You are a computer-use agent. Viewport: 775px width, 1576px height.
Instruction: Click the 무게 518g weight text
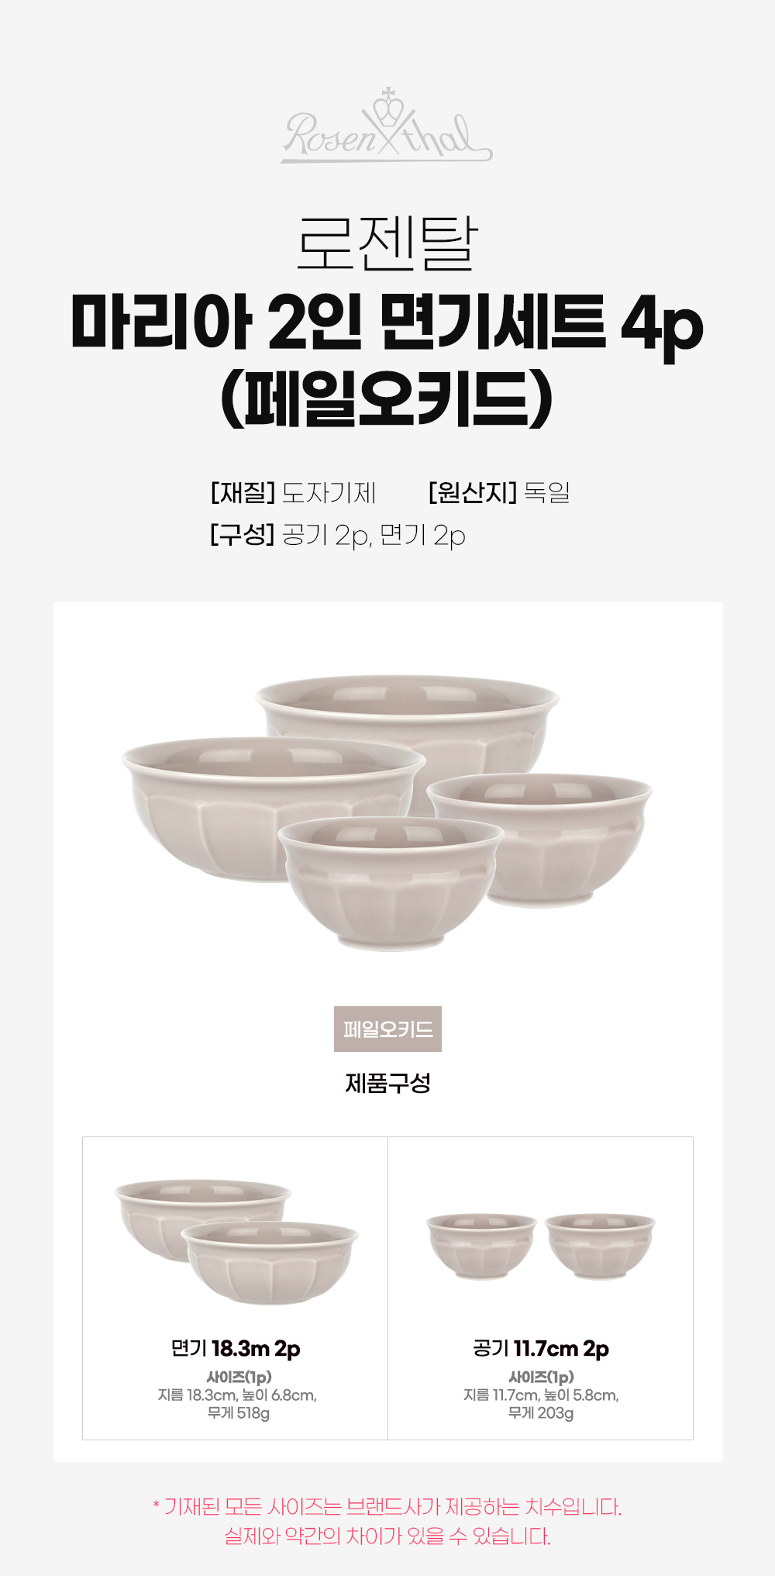coord(238,1413)
